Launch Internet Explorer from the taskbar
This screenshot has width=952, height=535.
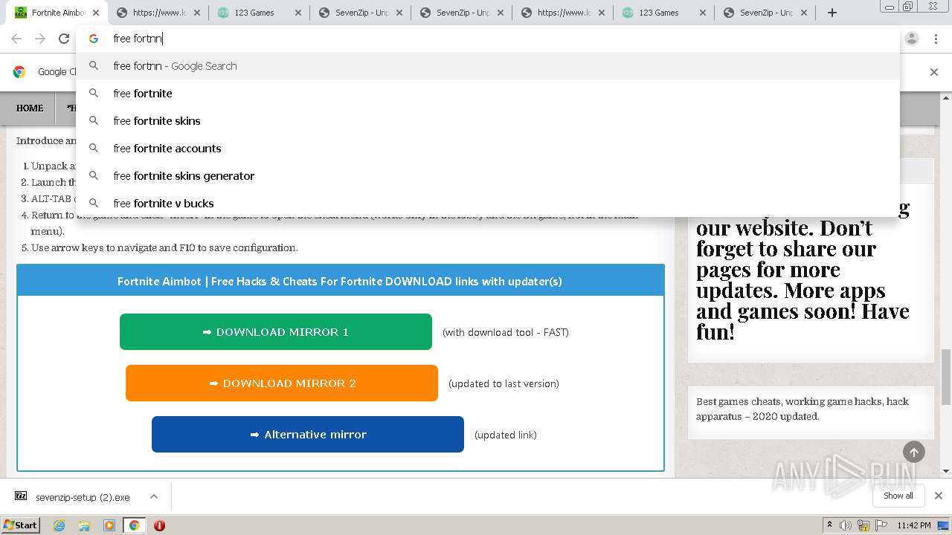tap(59, 525)
